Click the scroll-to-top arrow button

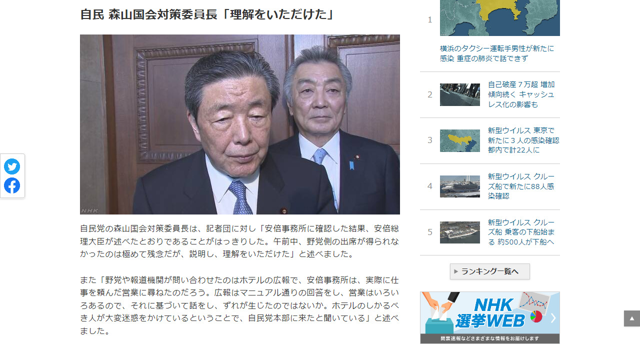[x=632, y=318]
